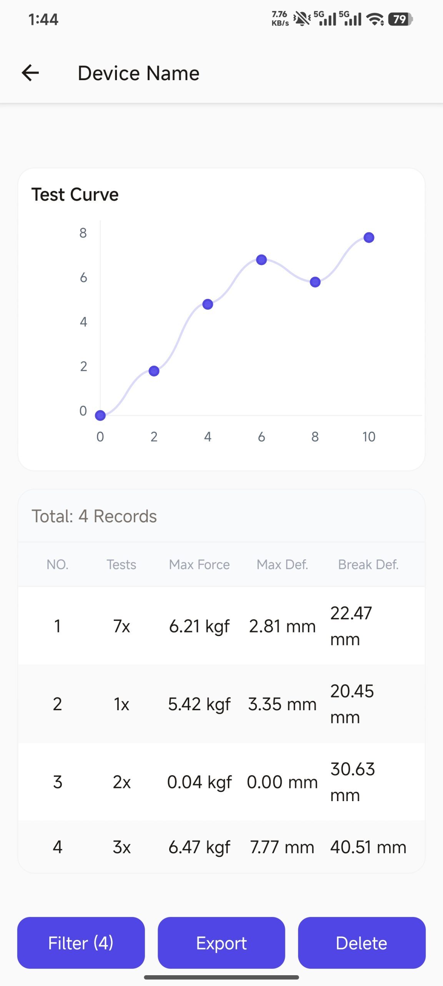
Task: Open record 1 with 6.21 kgf
Action: 221,626
